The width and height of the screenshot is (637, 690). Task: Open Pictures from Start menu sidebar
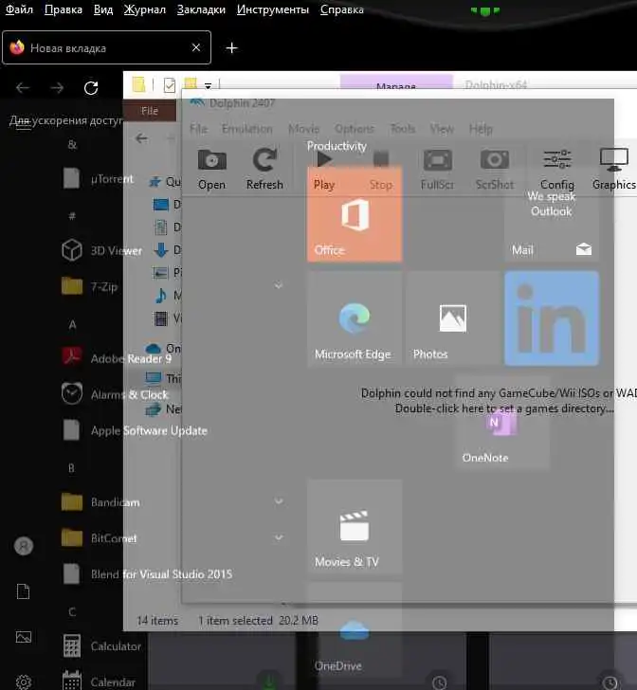[24, 637]
